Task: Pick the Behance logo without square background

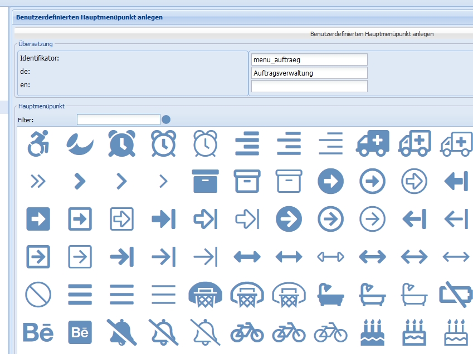Action: pyautogui.click(x=38, y=332)
